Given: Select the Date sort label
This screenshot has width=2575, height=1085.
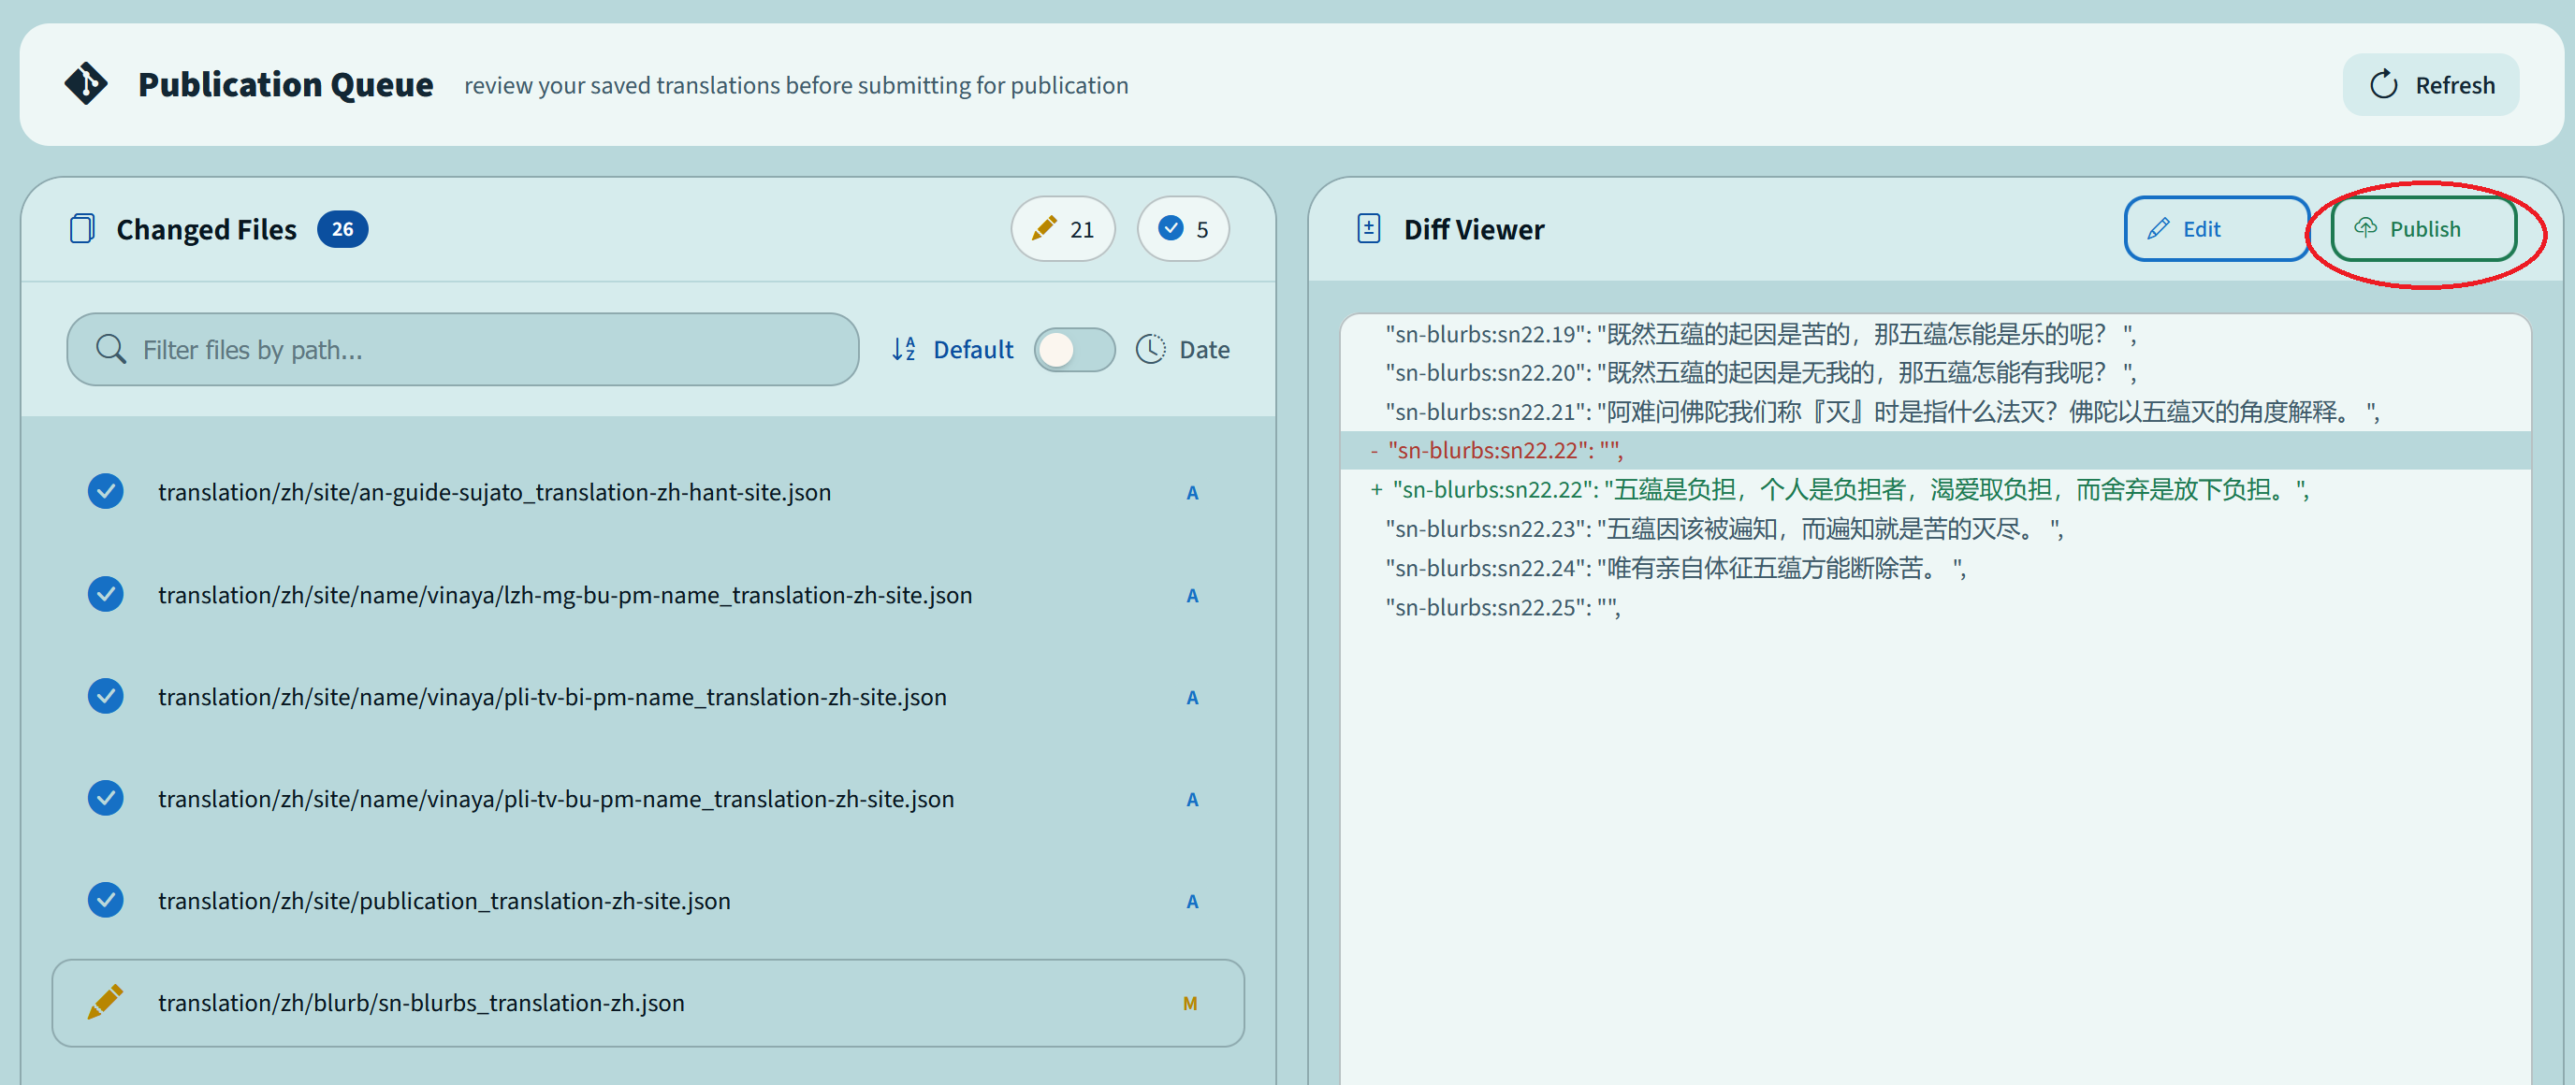Looking at the screenshot, I should click(1204, 350).
